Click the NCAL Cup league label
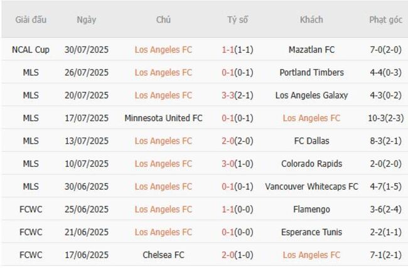The width and height of the screenshot is (408, 268). [x=30, y=50]
